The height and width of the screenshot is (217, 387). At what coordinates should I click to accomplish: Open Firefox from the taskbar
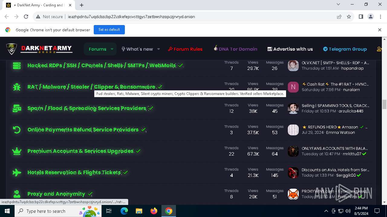tap(154, 211)
